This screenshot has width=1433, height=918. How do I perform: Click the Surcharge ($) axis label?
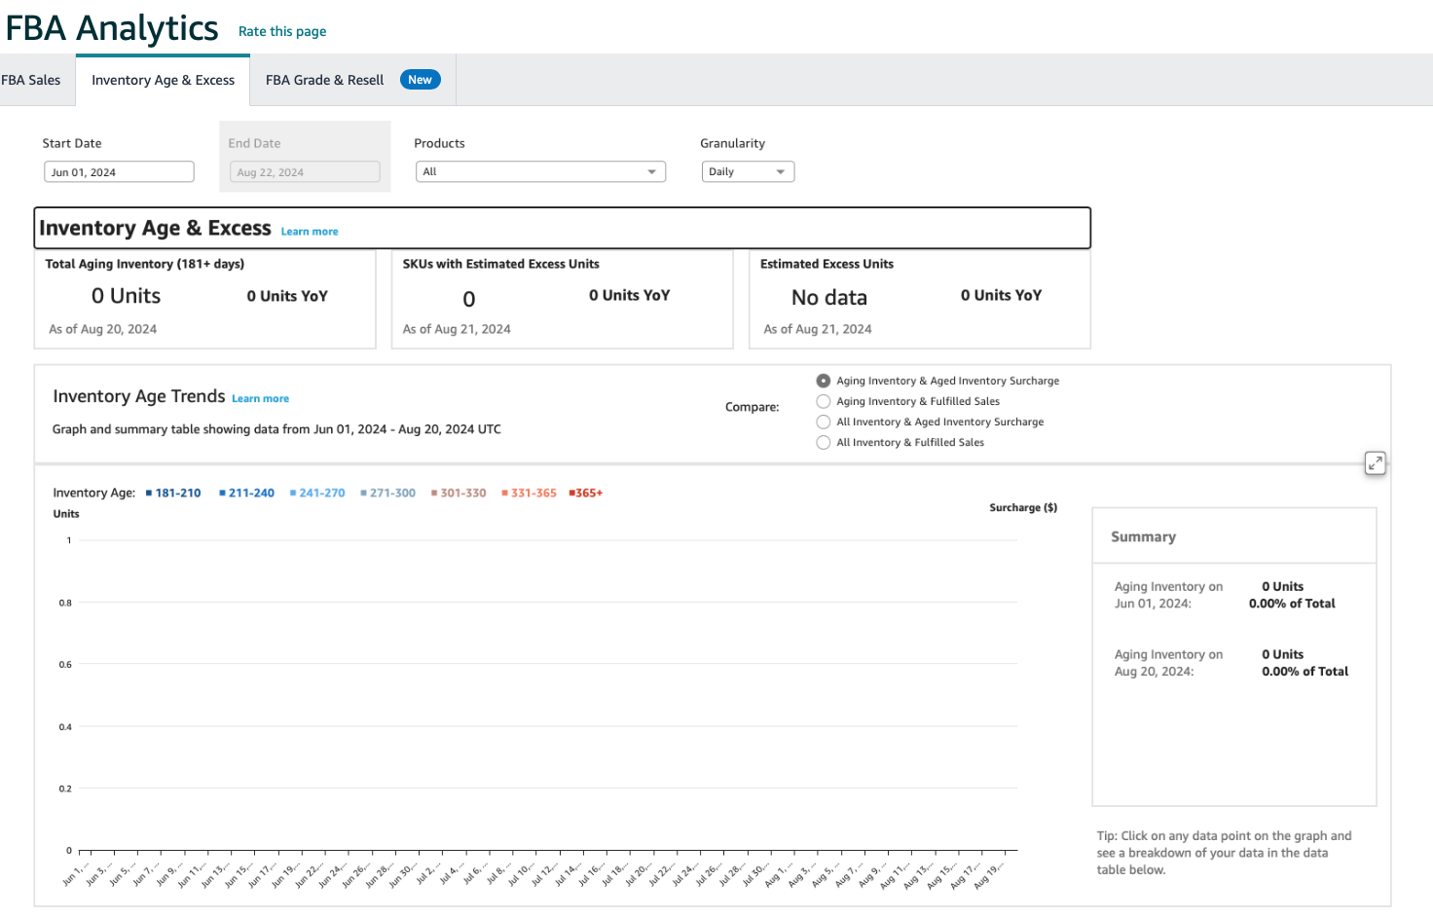click(1023, 507)
